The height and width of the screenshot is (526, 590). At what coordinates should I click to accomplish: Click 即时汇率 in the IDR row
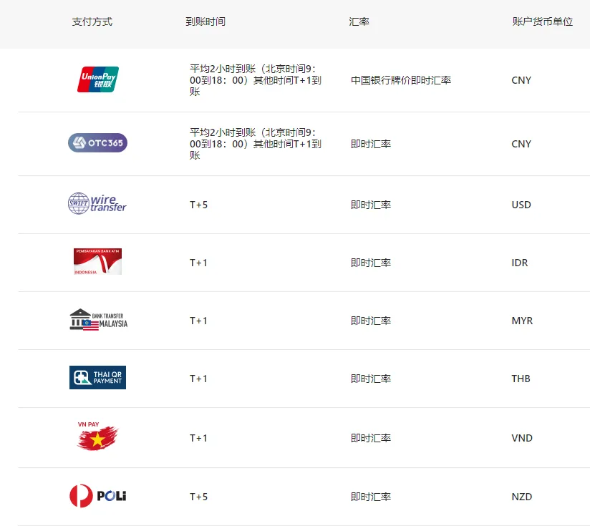pos(371,263)
